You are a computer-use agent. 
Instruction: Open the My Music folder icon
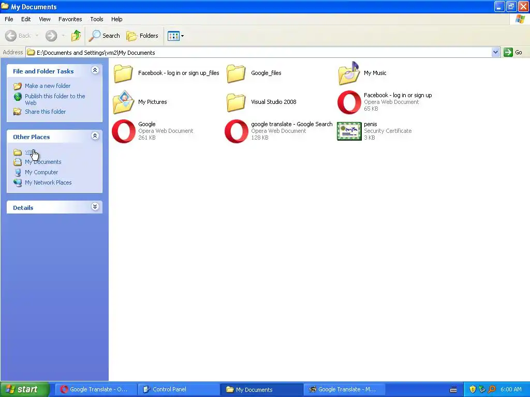pos(349,73)
